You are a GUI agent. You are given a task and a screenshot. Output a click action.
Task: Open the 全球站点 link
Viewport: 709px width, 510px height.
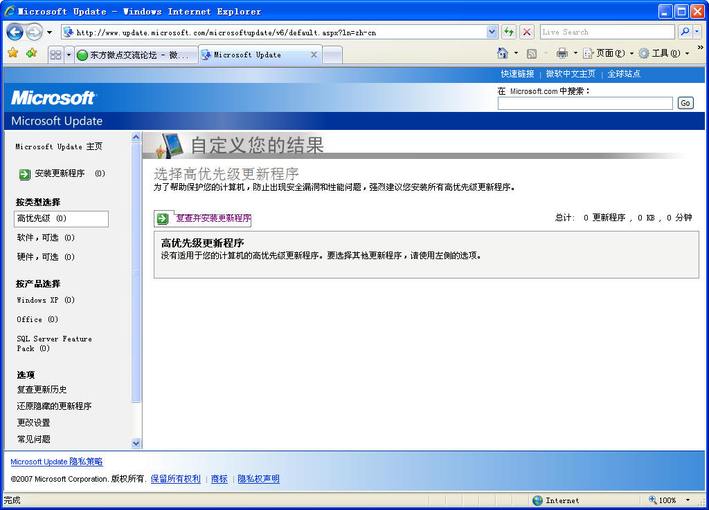[x=624, y=74]
